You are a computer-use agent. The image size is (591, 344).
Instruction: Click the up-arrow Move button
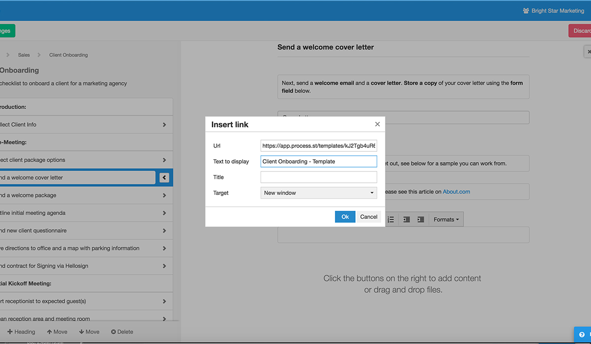coord(57,332)
